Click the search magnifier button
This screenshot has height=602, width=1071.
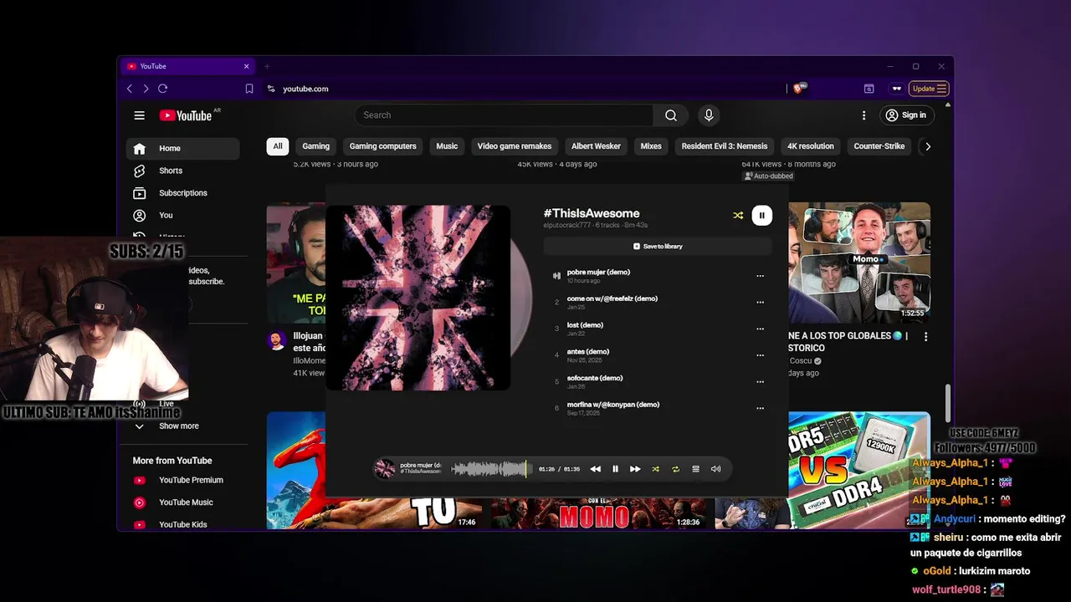click(671, 115)
